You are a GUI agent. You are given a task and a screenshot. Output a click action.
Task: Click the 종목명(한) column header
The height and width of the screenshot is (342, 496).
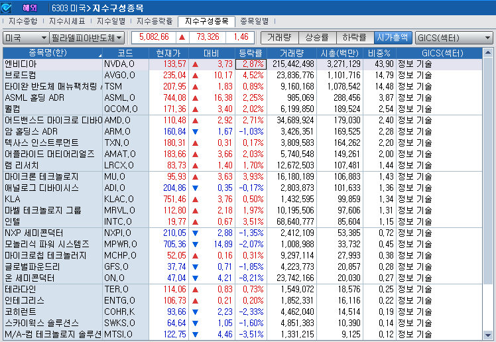point(52,53)
